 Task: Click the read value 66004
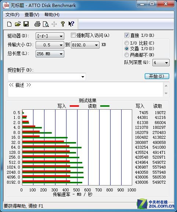(x=160, y=123)
